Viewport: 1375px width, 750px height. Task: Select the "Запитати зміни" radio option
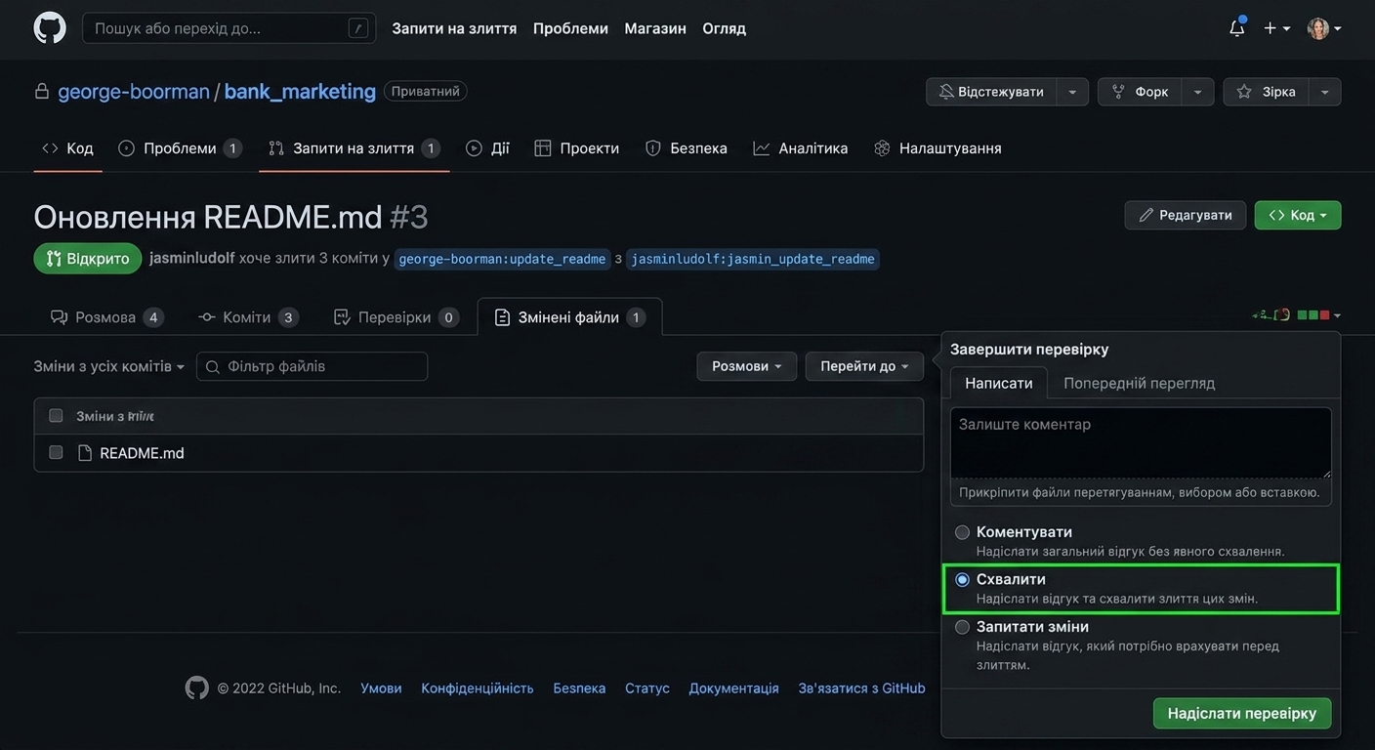[x=962, y=627]
